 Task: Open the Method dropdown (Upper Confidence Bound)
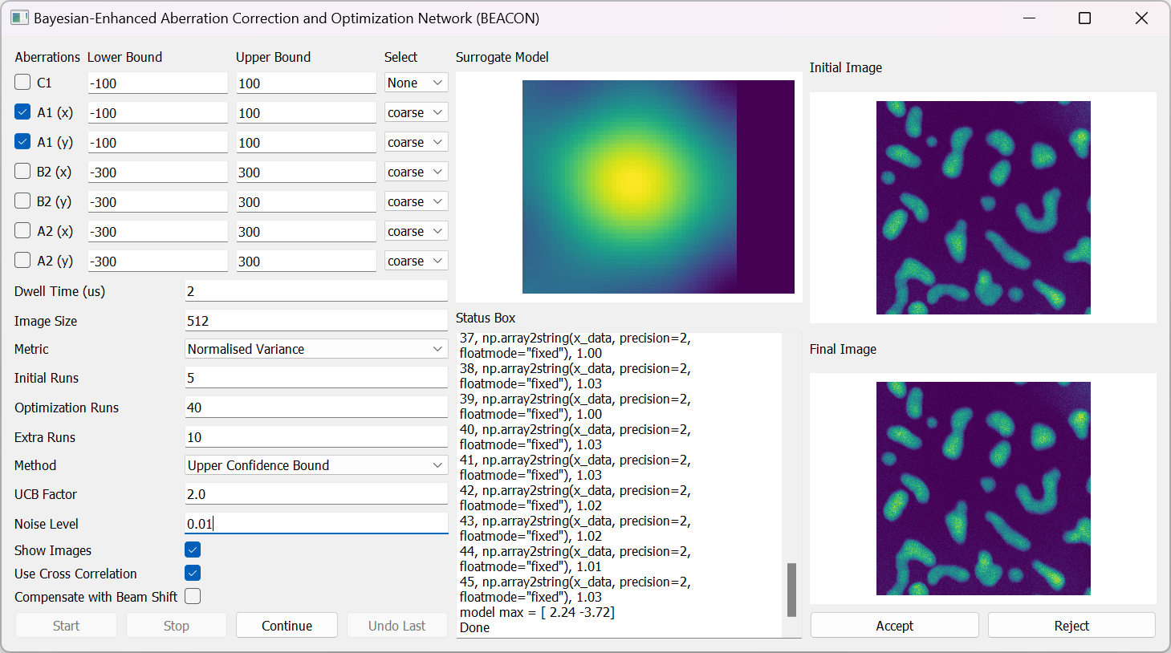point(316,465)
